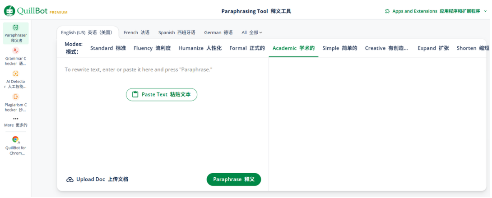Switch to Creative mode
This screenshot has width=492, height=198.
(x=386, y=48)
